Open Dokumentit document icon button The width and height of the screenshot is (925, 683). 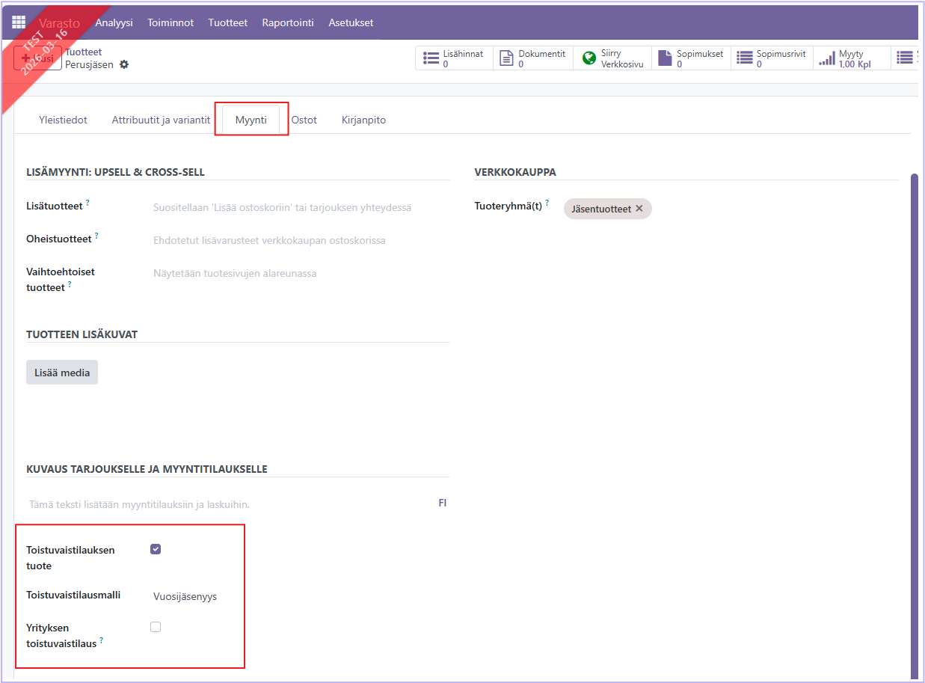pyautogui.click(x=506, y=58)
